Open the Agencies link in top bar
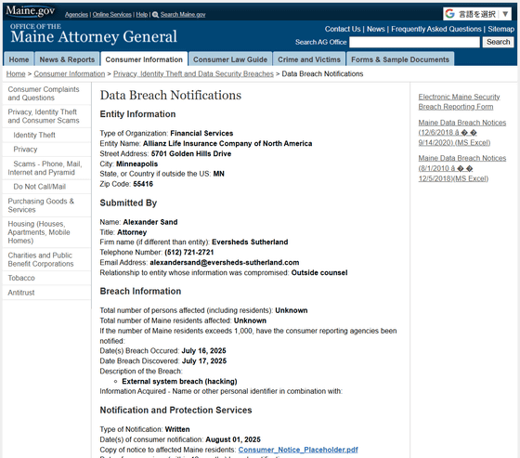 click(76, 15)
